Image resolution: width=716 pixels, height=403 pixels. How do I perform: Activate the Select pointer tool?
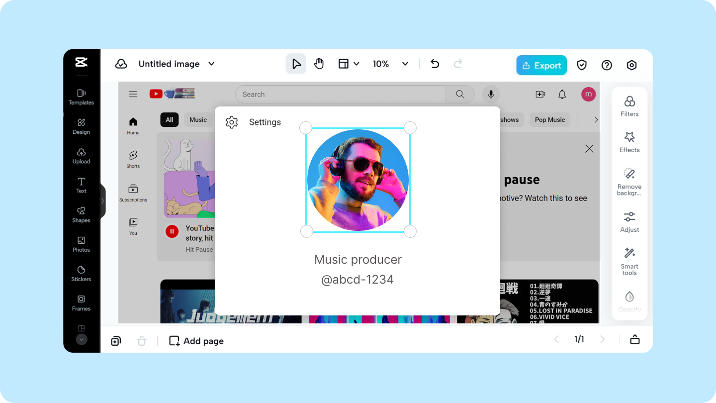point(296,64)
